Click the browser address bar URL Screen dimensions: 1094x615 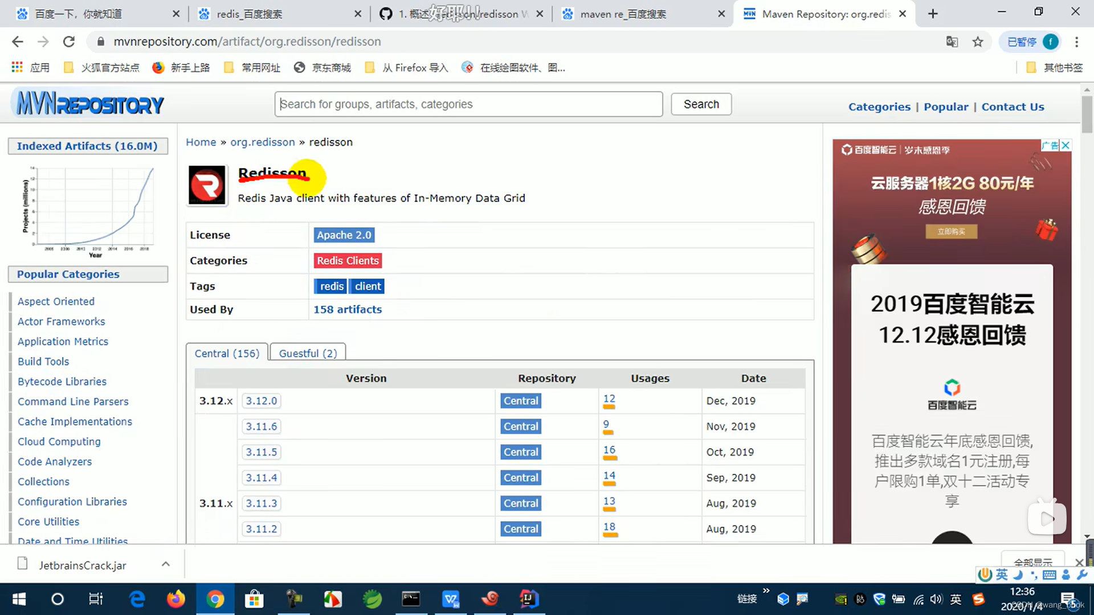(247, 42)
